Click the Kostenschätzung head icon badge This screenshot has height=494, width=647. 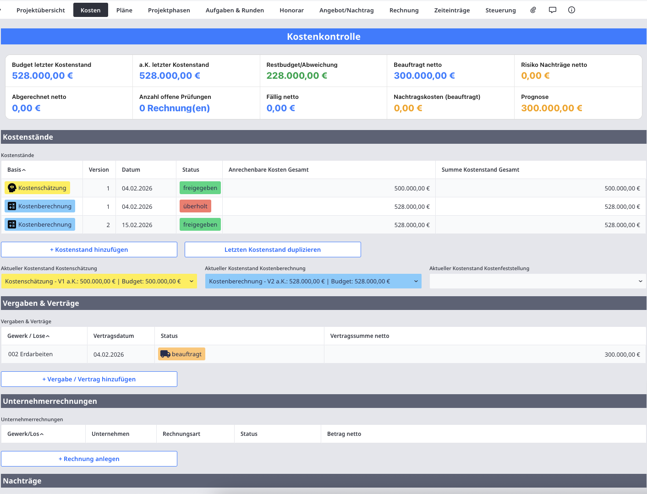click(12, 188)
